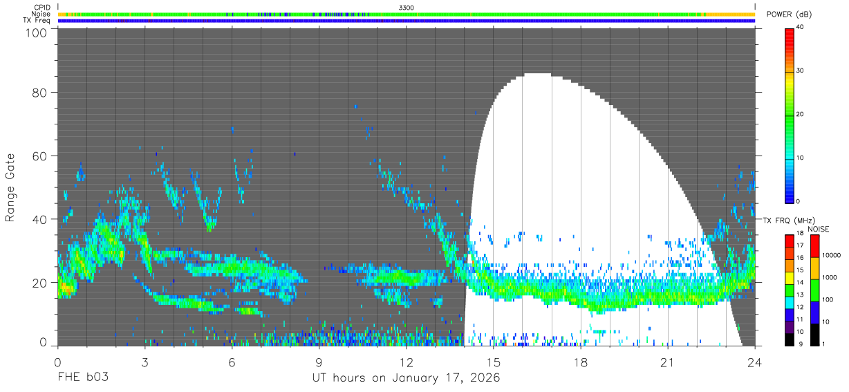Click the 24 hour tick label
The image size is (849, 392).
(754, 363)
